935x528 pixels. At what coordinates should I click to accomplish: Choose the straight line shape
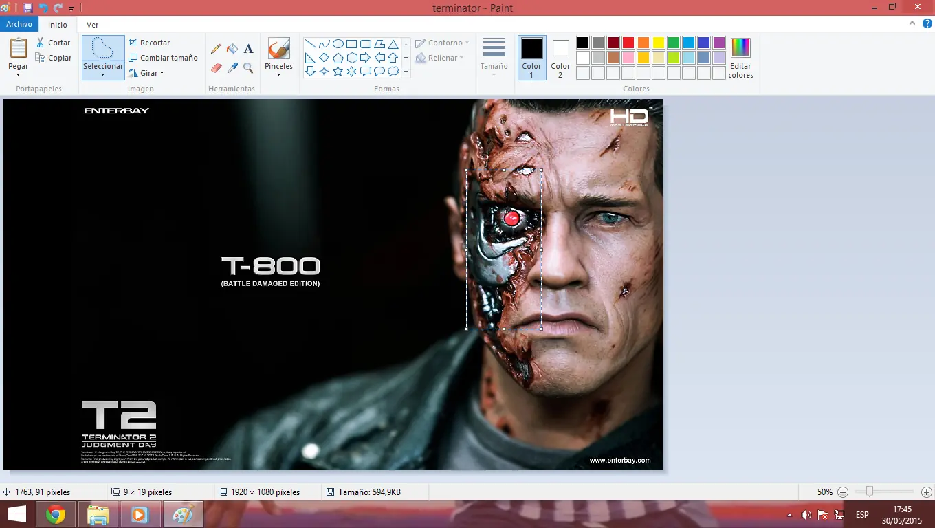click(x=310, y=44)
